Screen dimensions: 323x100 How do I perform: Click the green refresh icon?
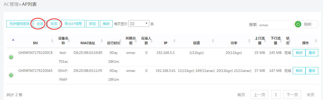click(x=298, y=24)
